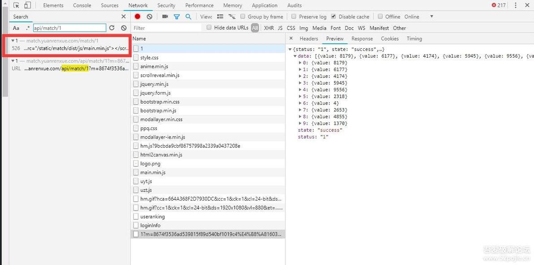This screenshot has width=534, height=265.
Task: Enable the Preserve log checkbox
Action: 293,16
